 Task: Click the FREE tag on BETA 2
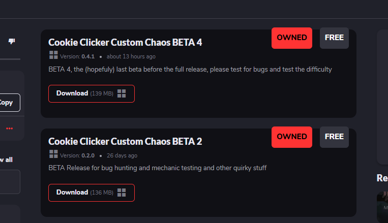pyautogui.click(x=334, y=137)
